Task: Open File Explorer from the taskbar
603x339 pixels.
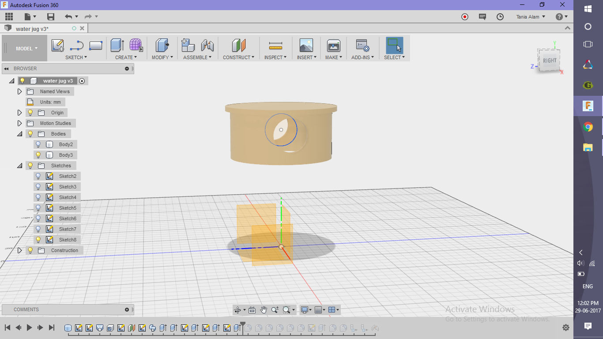Action: click(x=588, y=147)
